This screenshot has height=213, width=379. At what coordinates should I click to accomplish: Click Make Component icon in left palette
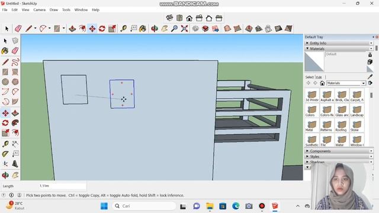click(x=15, y=41)
